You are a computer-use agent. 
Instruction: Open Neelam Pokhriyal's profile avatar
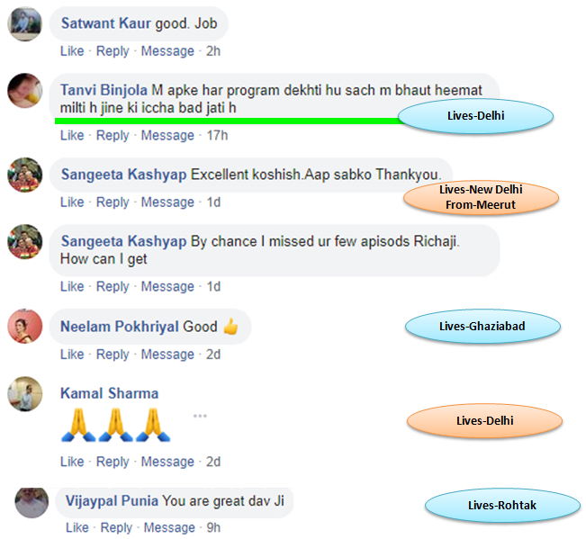tap(24, 326)
